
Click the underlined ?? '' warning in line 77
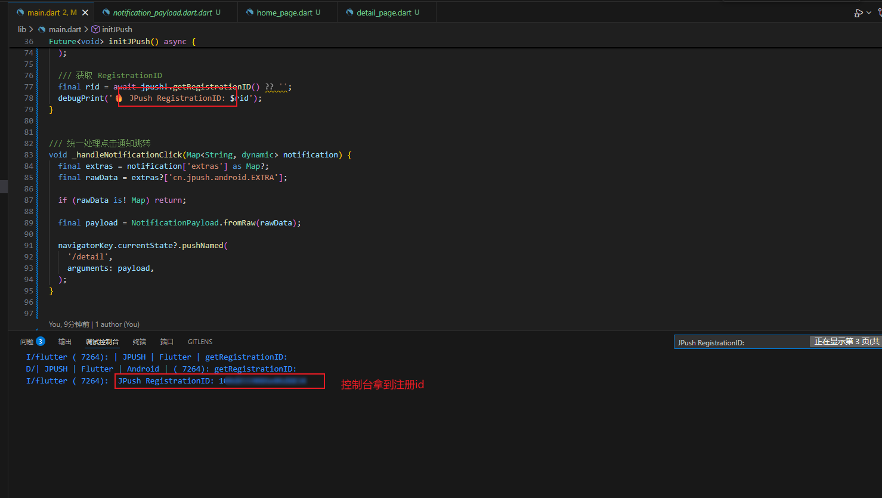(276, 86)
